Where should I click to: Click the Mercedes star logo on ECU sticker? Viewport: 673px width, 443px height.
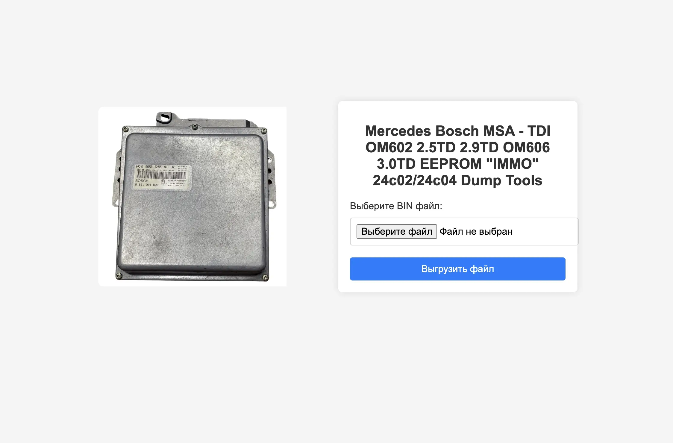coord(138,166)
